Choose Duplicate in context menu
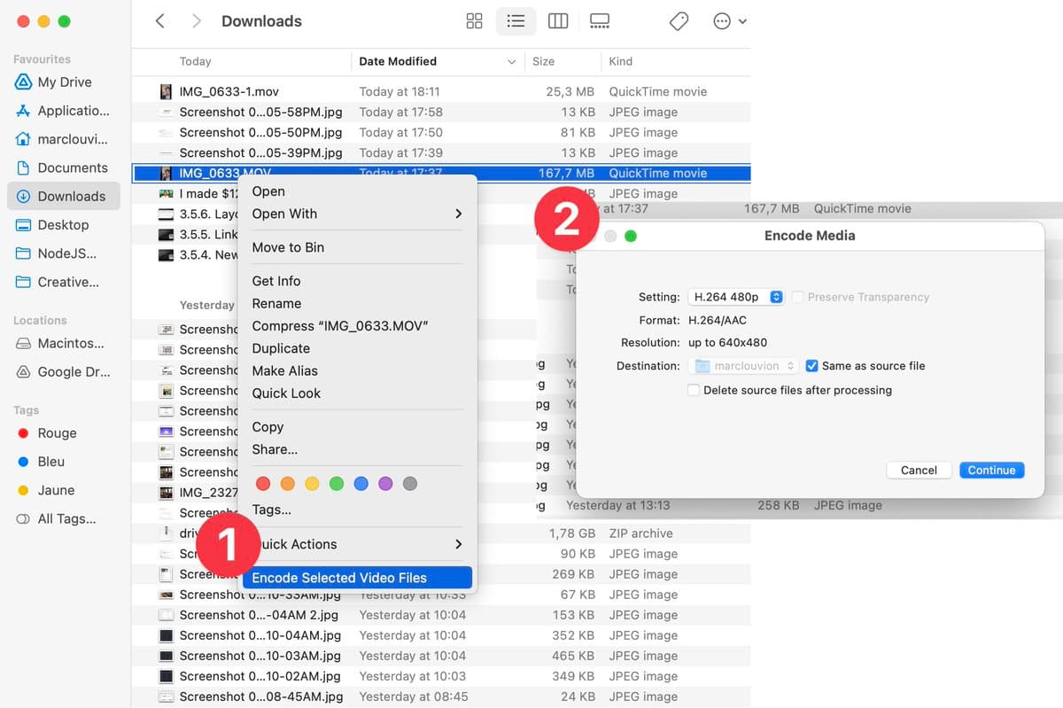Screen dimensions: 1063x708 click(357, 348)
